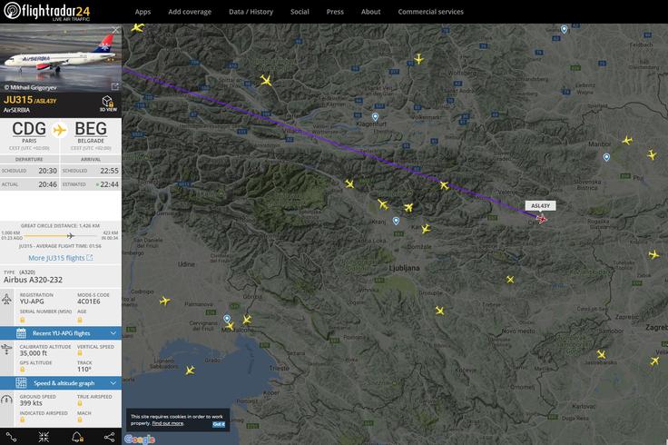This screenshot has height=445, width=668.
Task: Click the 399 kts ground speed value
Action: tap(31, 403)
